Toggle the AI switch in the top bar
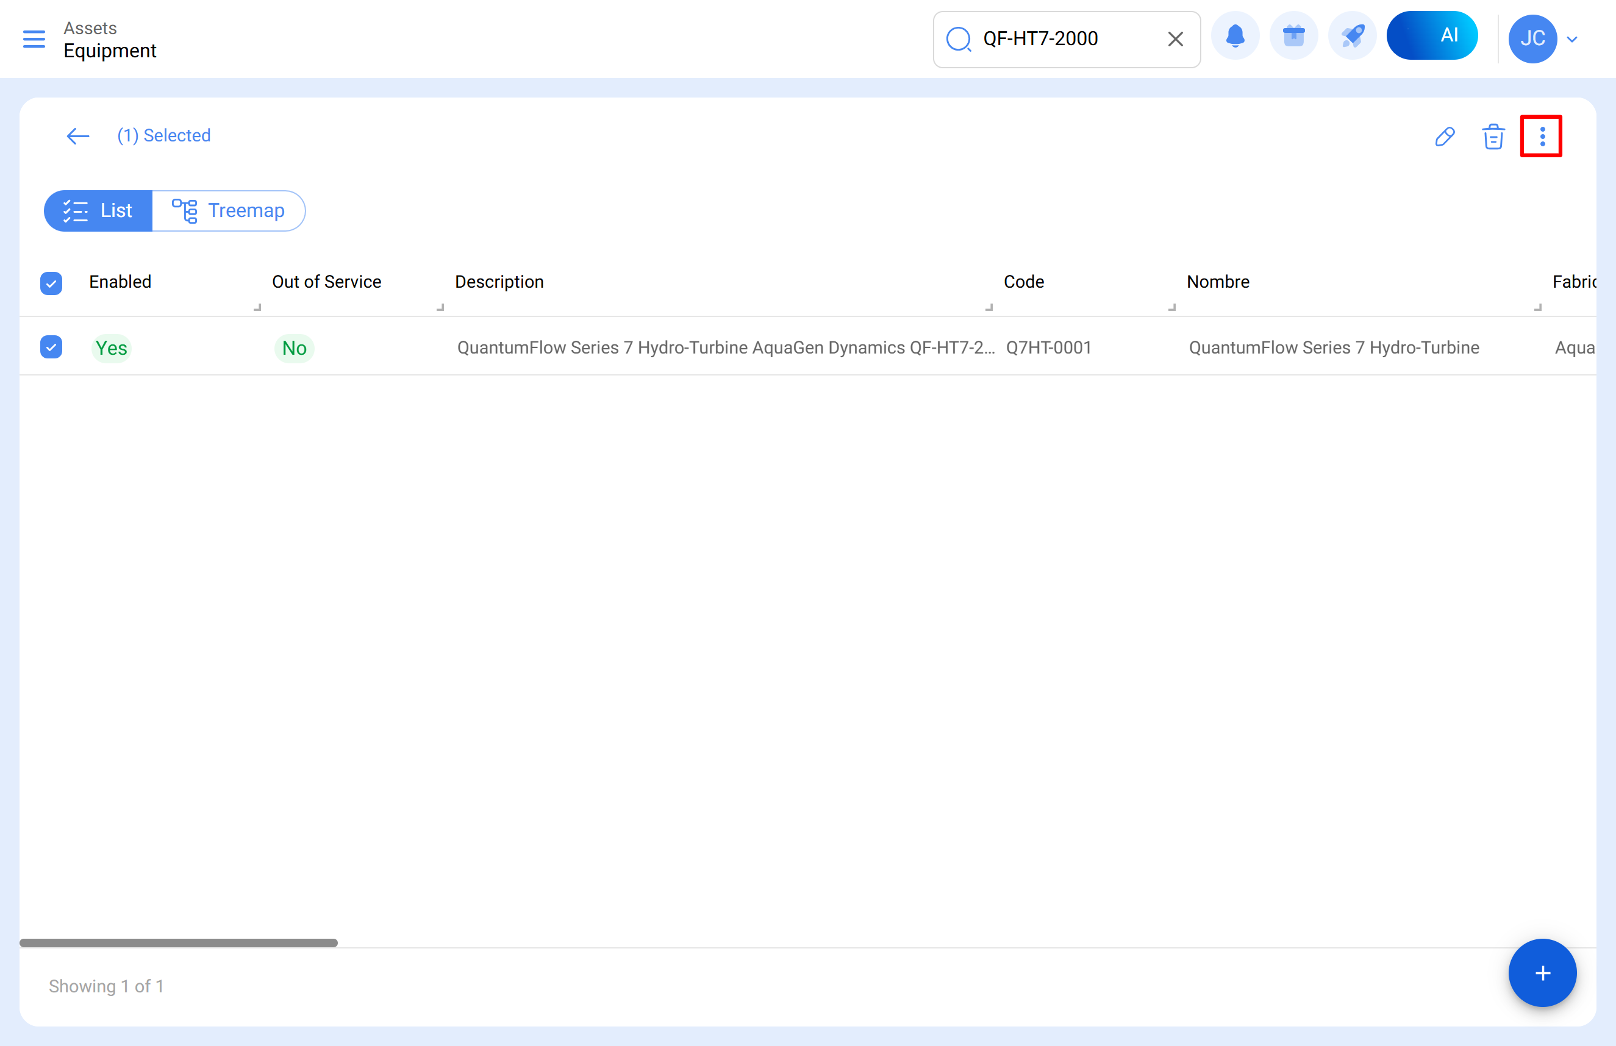This screenshot has width=1616, height=1046. tap(1432, 35)
